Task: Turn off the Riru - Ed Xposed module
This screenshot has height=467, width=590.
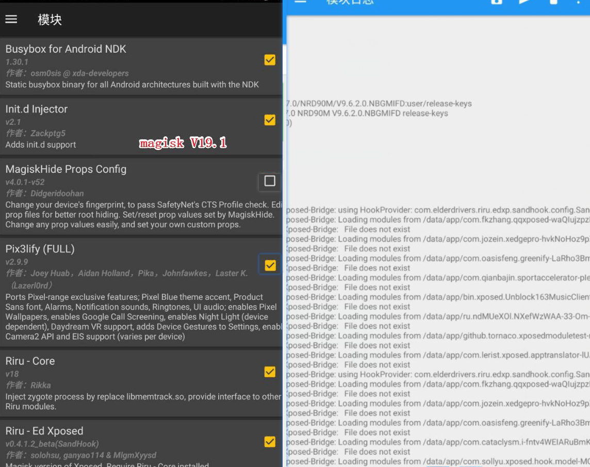Action: point(269,442)
